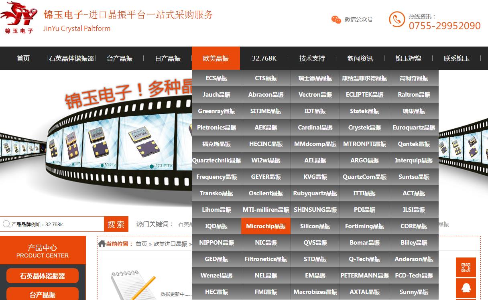Select Wenzel晶振 brand

216,276
